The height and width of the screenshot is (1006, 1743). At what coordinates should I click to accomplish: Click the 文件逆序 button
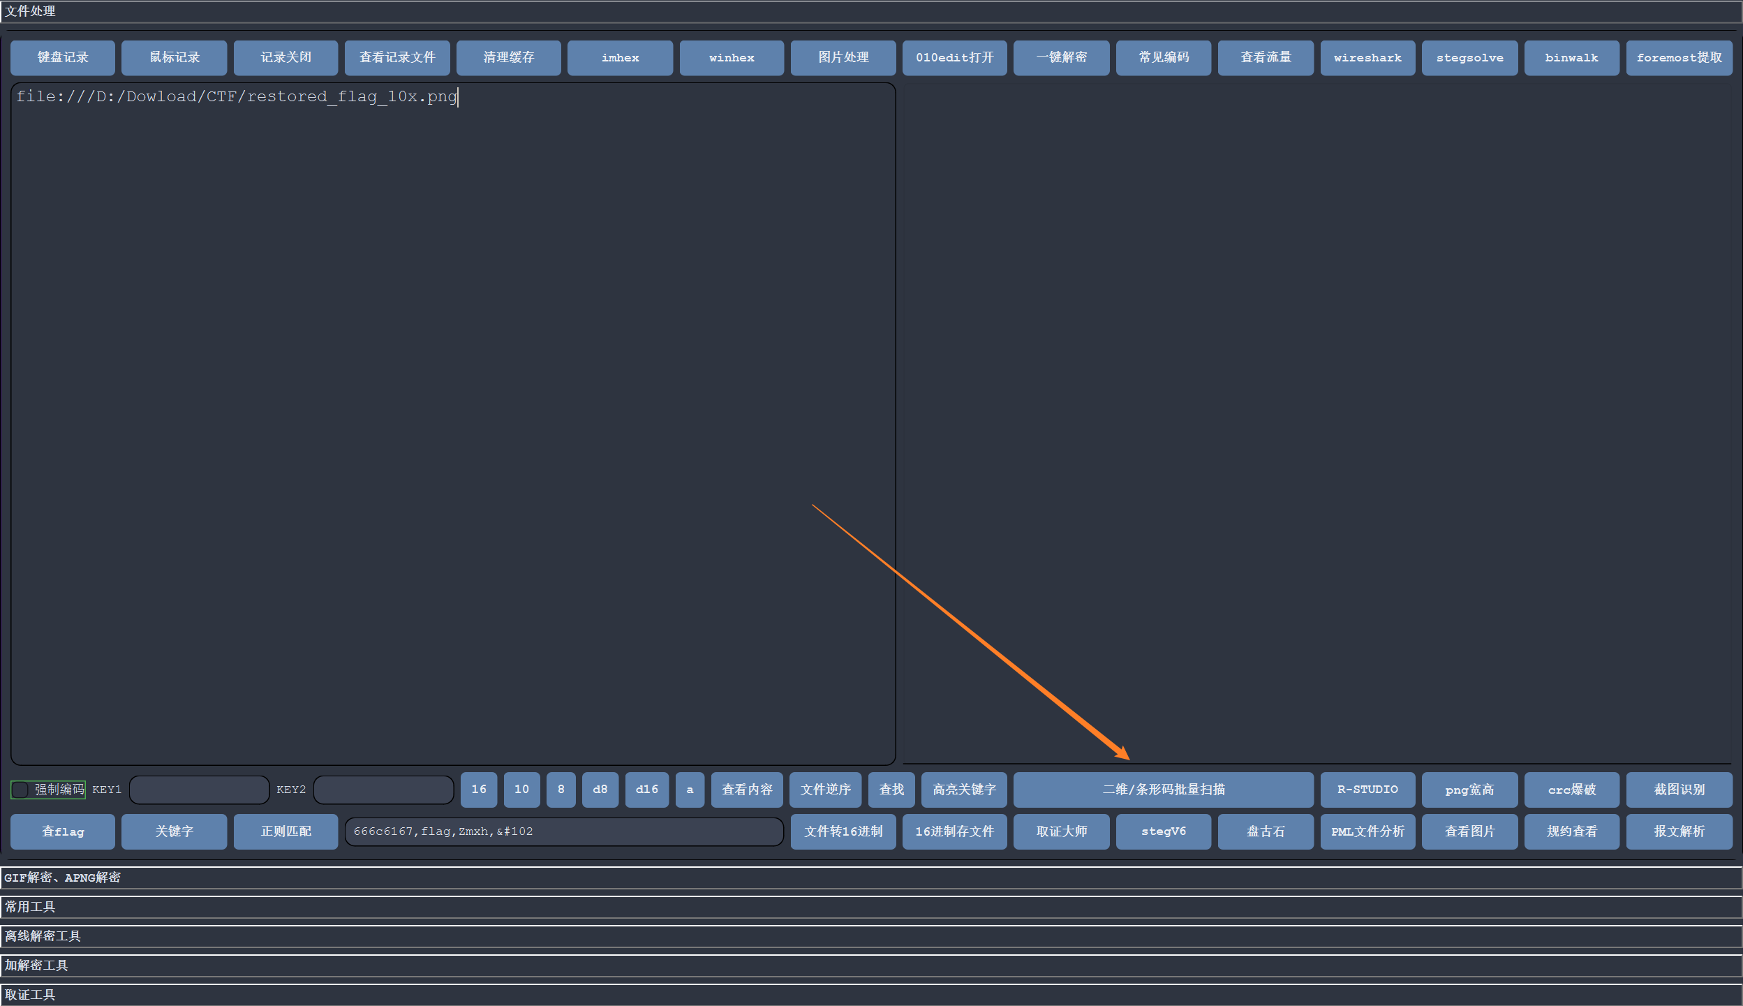tap(826, 790)
